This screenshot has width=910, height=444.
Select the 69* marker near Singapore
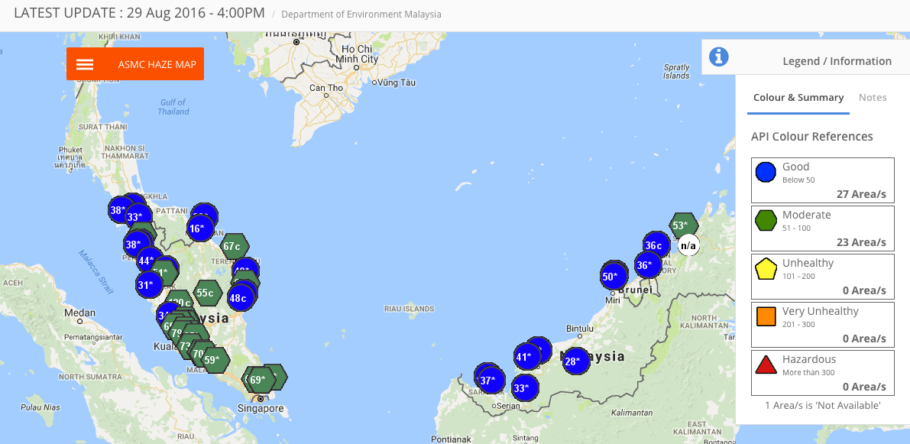261,380
